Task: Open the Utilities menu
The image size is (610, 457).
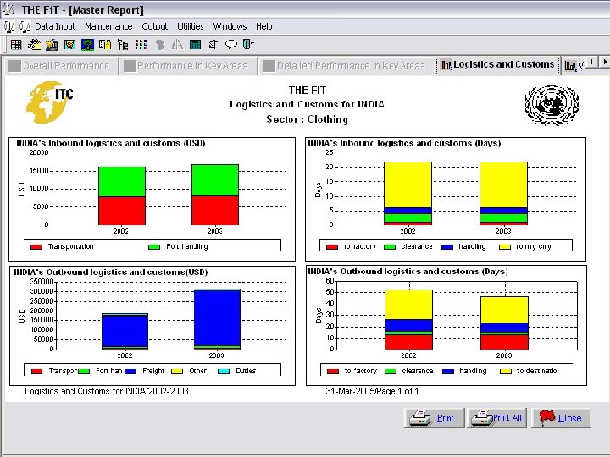Action: [191, 26]
